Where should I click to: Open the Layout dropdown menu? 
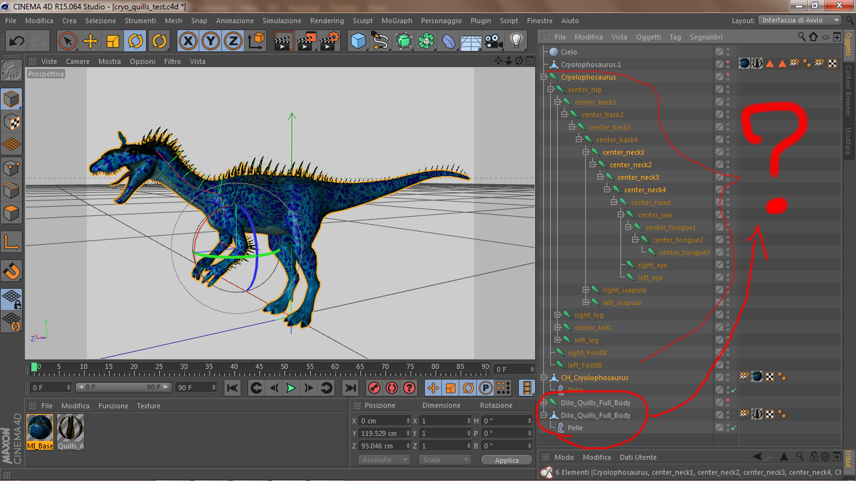(800, 20)
